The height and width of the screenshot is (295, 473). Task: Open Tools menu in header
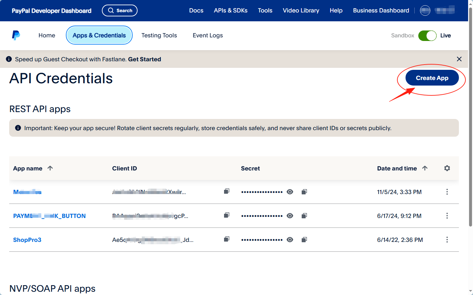pyautogui.click(x=265, y=10)
